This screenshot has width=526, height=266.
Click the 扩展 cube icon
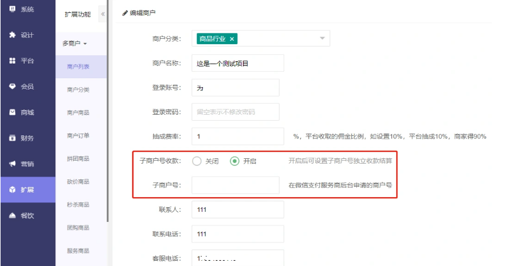tap(12, 189)
